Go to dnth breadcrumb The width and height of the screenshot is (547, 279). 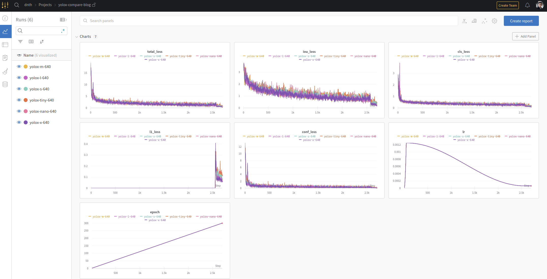[28, 5]
